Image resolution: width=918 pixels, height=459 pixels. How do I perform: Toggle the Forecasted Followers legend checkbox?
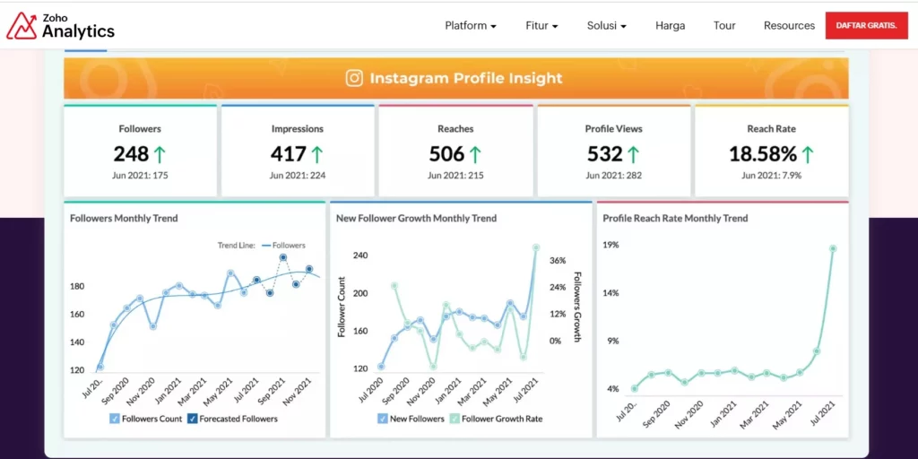(x=192, y=419)
